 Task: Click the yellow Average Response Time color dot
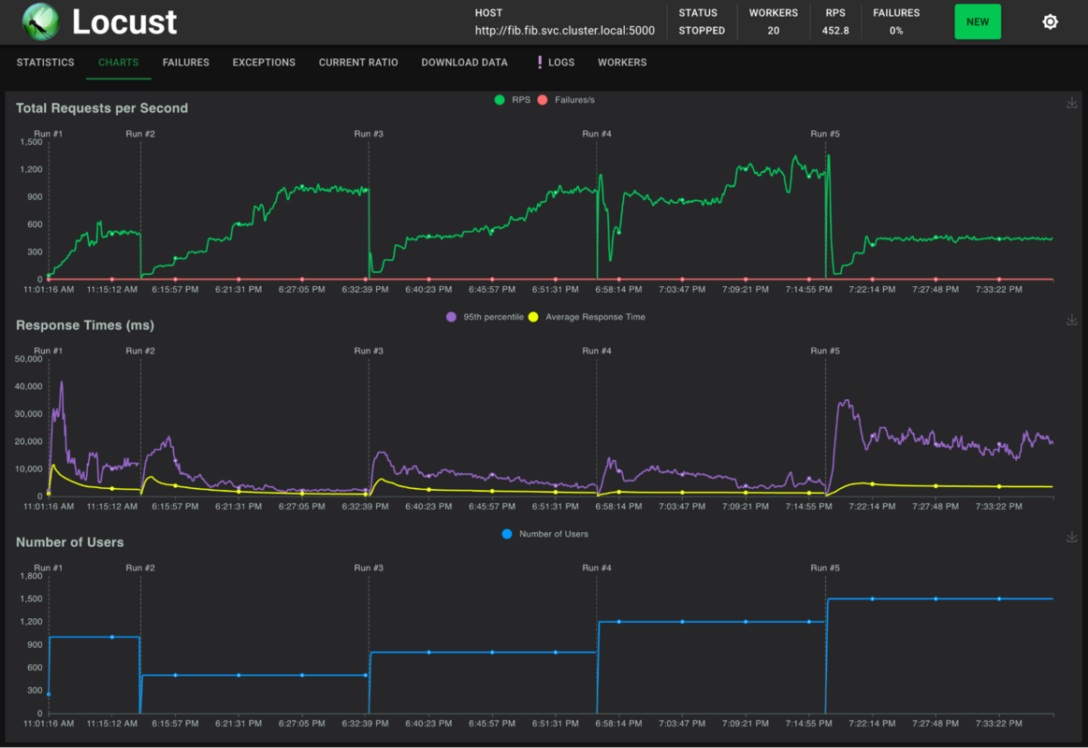(533, 316)
